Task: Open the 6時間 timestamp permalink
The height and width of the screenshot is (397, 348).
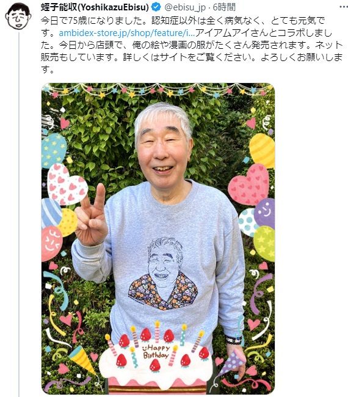Action: coord(224,7)
